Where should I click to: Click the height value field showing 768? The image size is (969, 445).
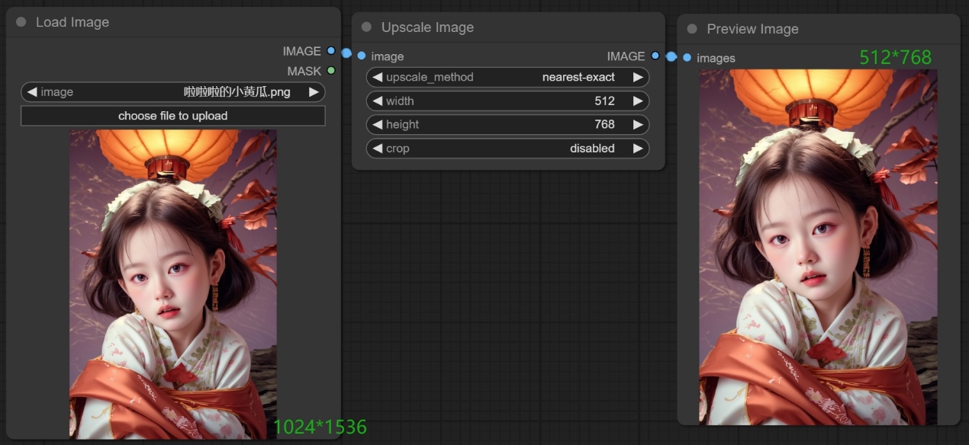tap(507, 124)
